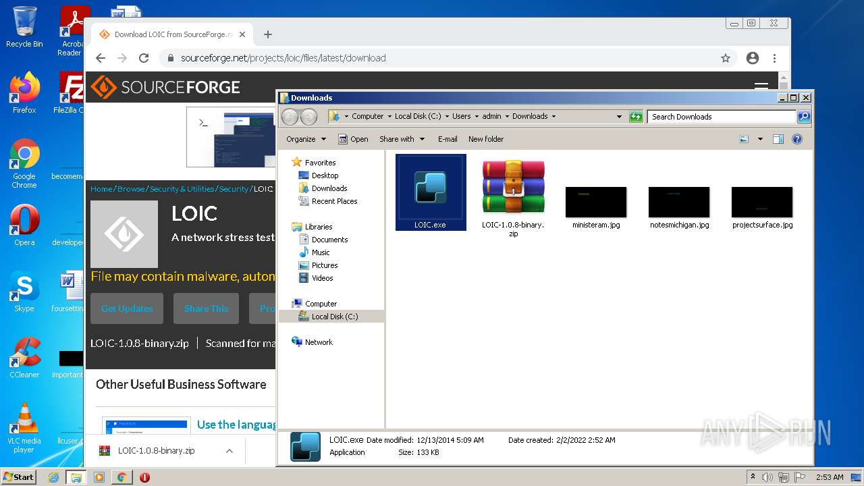Bookmark this page with the star icon

726,58
